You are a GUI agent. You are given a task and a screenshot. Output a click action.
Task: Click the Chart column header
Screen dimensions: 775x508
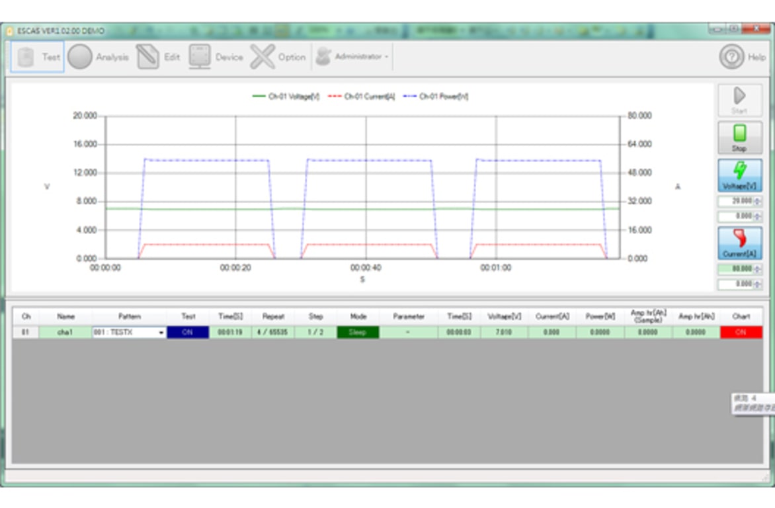coord(741,317)
